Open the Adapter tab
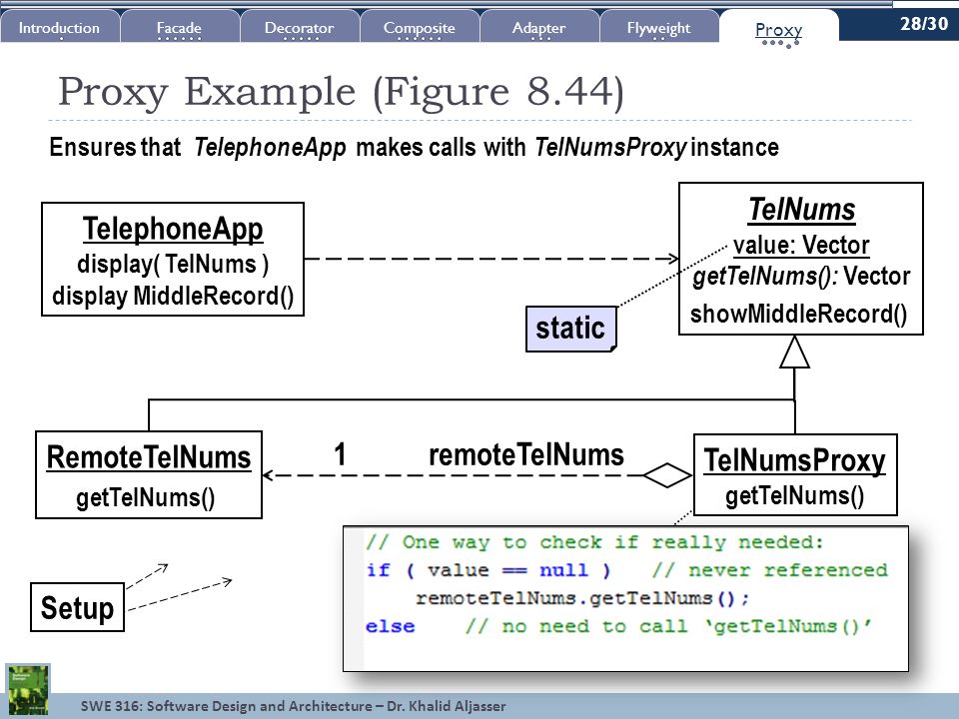 tap(538, 28)
